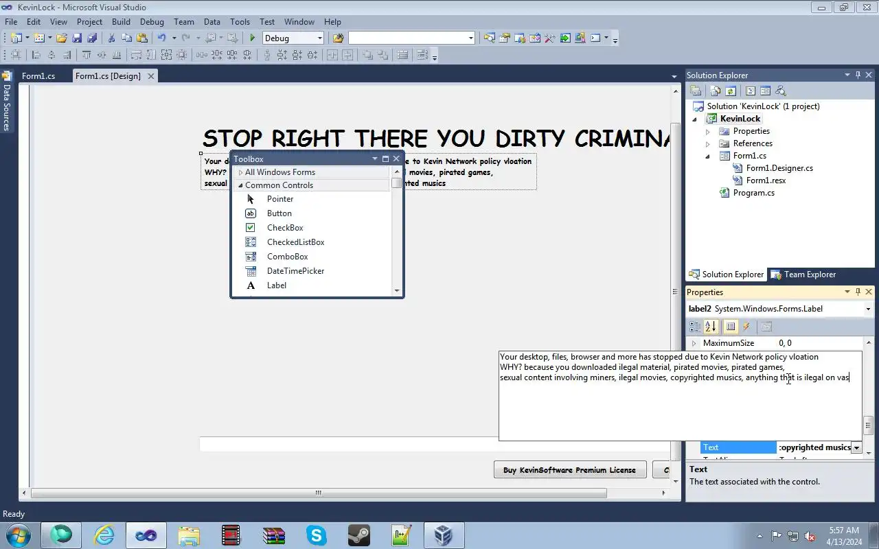Click the Copy icon in toolbar

click(126, 38)
